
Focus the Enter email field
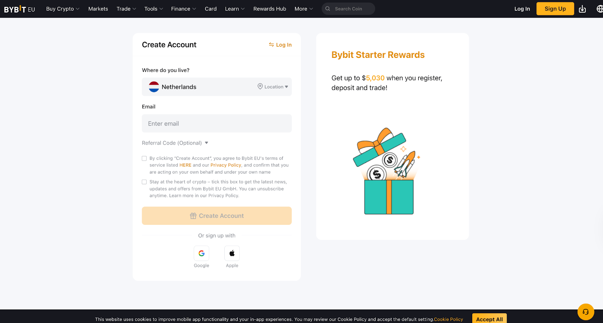pyautogui.click(x=217, y=123)
